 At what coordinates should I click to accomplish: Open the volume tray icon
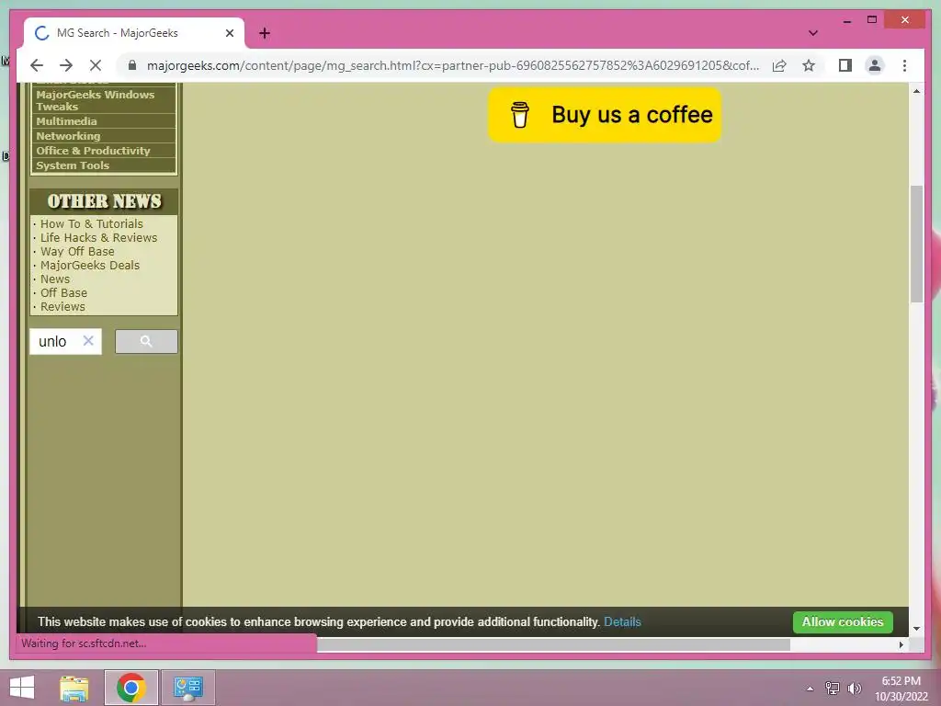coord(854,689)
